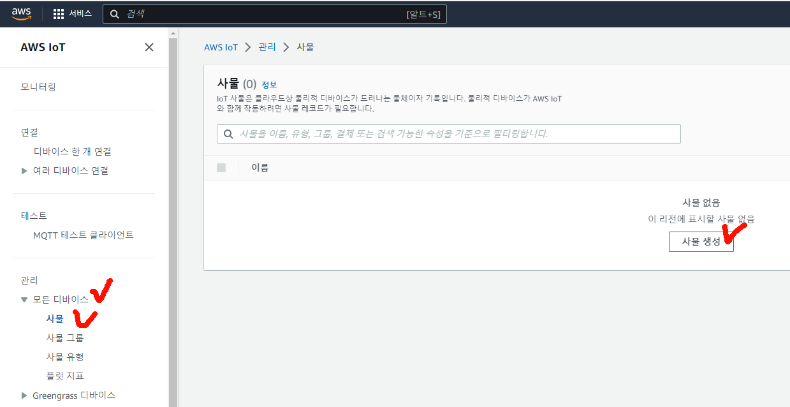
Task: Focus the 사물 filter input field
Action: pos(449,134)
